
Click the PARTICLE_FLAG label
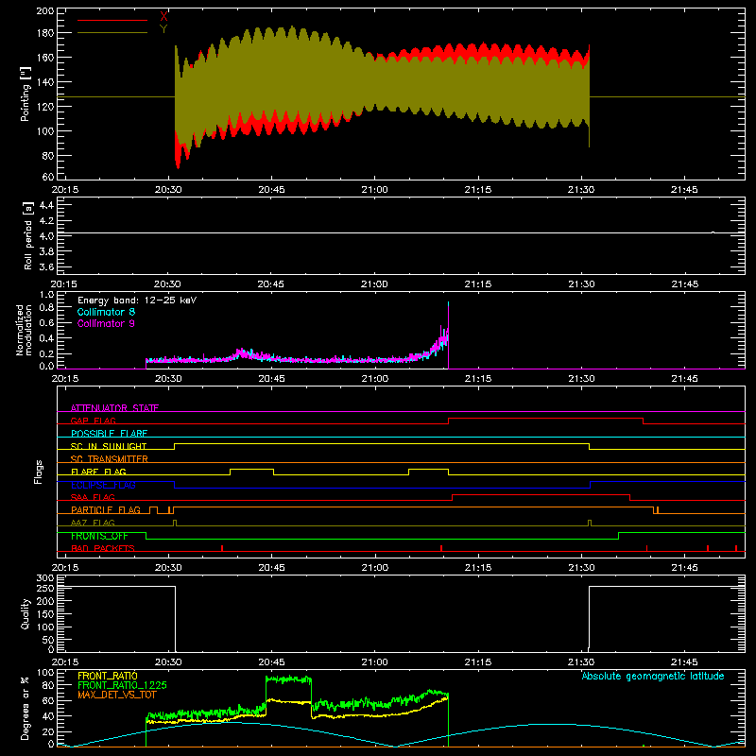tap(106, 510)
